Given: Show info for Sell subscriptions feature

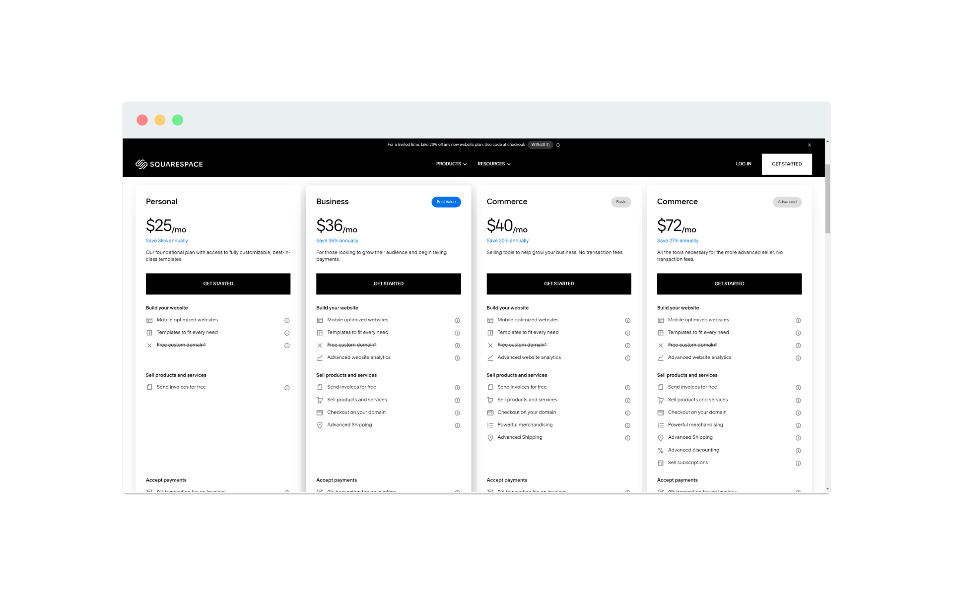Looking at the screenshot, I should point(798,463).
